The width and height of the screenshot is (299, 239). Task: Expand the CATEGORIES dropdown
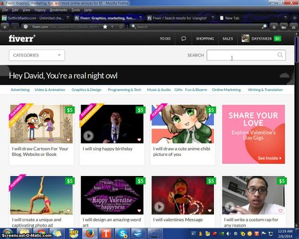tap(37, 55)
